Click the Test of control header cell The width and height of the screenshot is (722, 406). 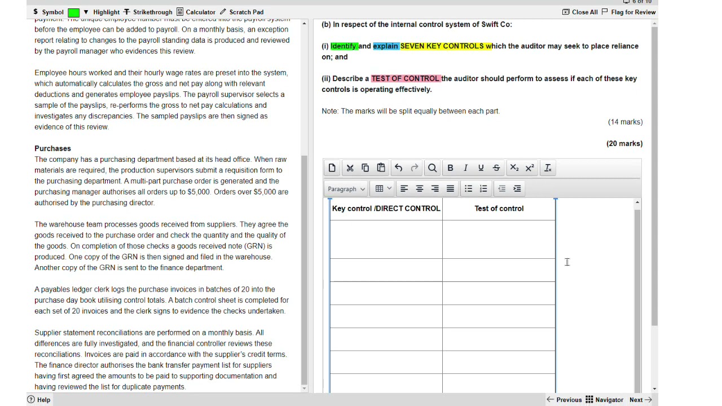[x=499, y=209]
